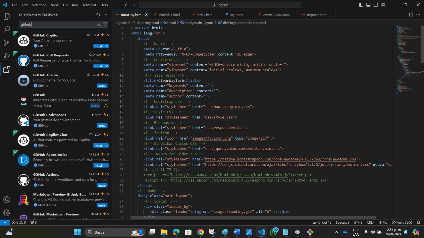Click the split editor right icon
Image resolution: width=424 pixels, height=238 pixels.
tap(411, 15)
